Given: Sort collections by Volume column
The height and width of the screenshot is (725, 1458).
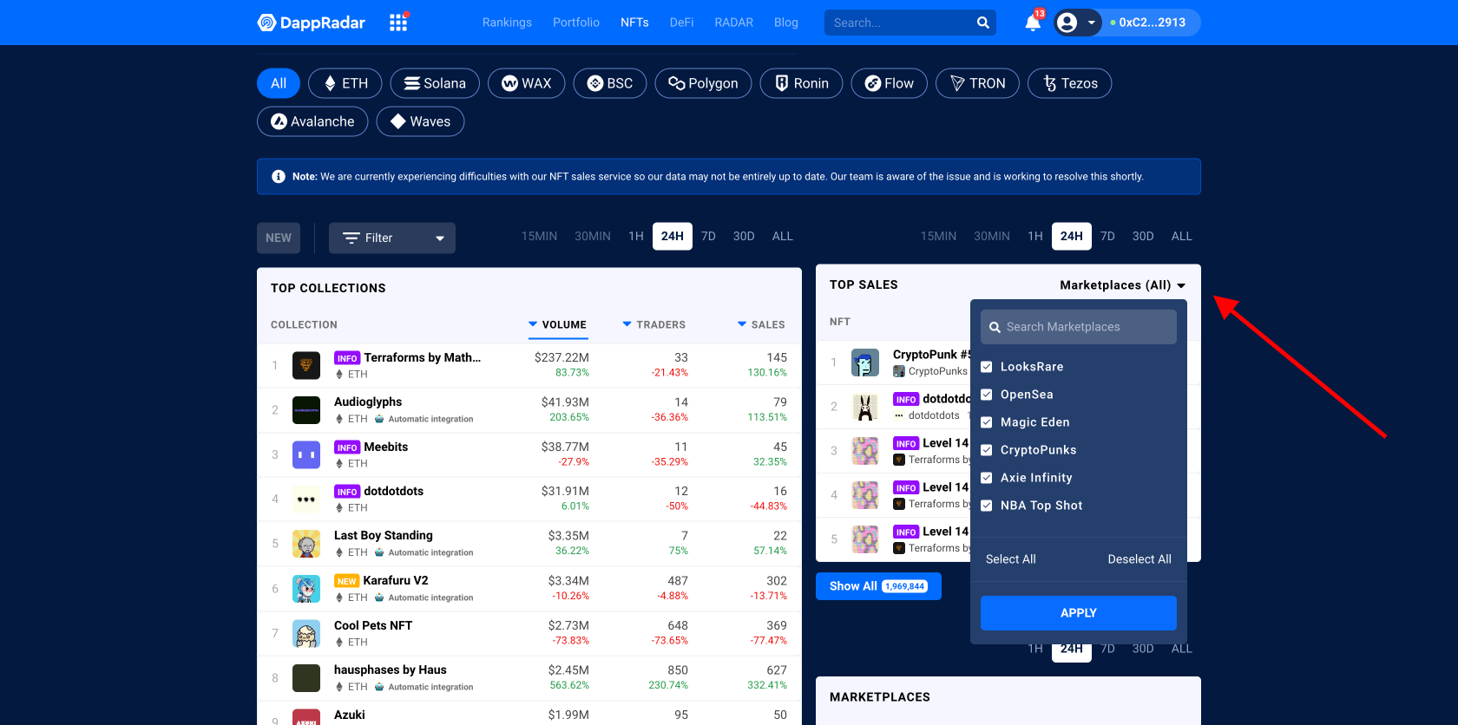Looking at the screenshot, I should point(558,324).
